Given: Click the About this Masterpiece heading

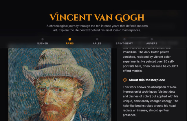Looking at the screenshot, I should pos(147,80).
